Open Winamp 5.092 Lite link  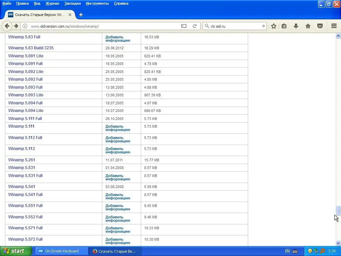pos(26,72)
